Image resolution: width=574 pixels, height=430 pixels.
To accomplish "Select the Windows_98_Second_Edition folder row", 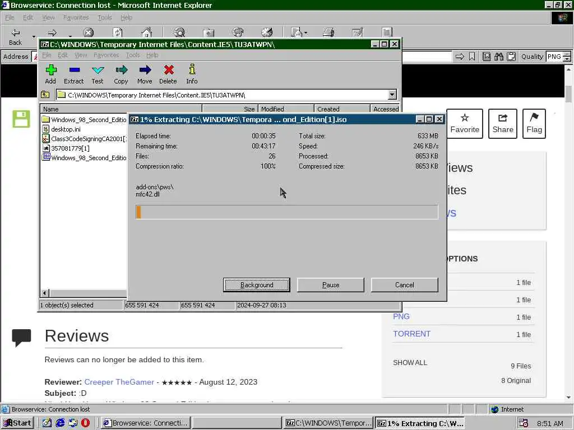I will tap(84, 120).
